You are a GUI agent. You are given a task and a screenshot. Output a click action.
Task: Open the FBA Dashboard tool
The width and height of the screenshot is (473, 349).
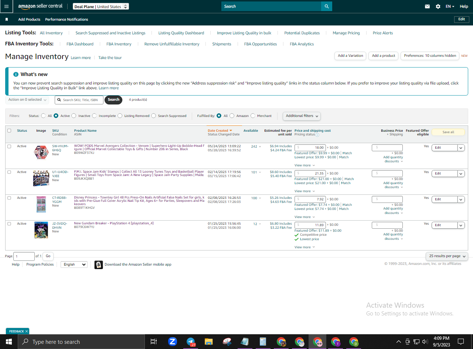pyautogui.click(x=80, y=44)
